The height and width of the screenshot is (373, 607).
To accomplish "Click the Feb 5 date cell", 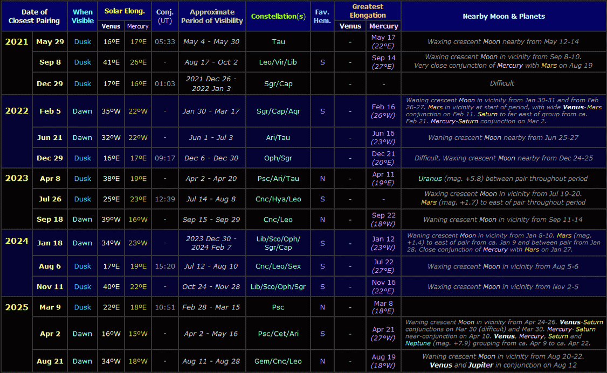I will click(x=50, y=111).
